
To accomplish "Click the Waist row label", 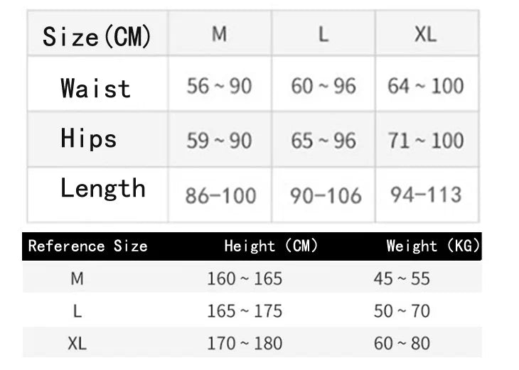I will pos(96,88).
